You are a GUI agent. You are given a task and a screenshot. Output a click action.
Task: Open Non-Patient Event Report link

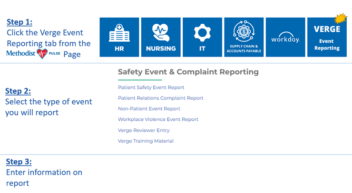[x=149, y=108]
